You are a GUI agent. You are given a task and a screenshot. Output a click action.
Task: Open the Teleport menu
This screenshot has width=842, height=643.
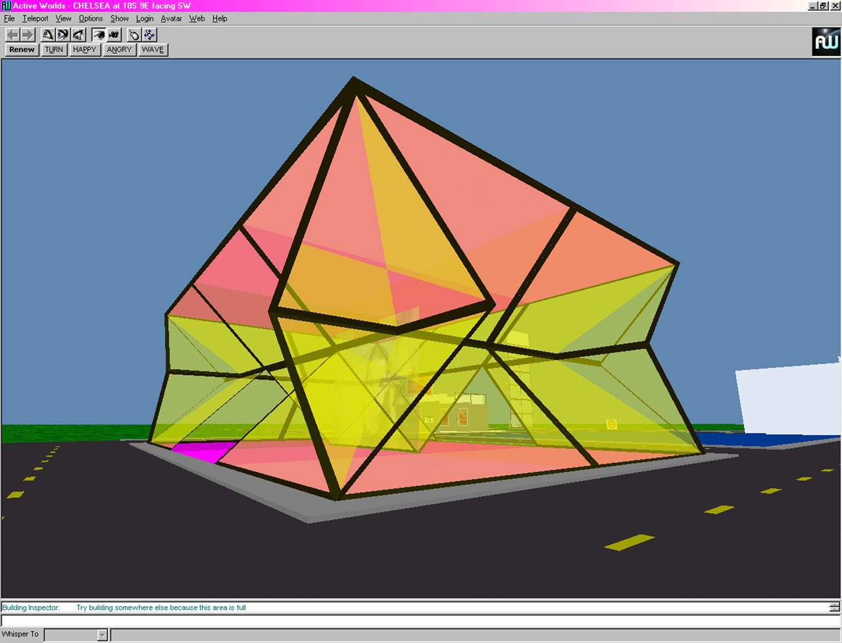[x=35, y=18]
